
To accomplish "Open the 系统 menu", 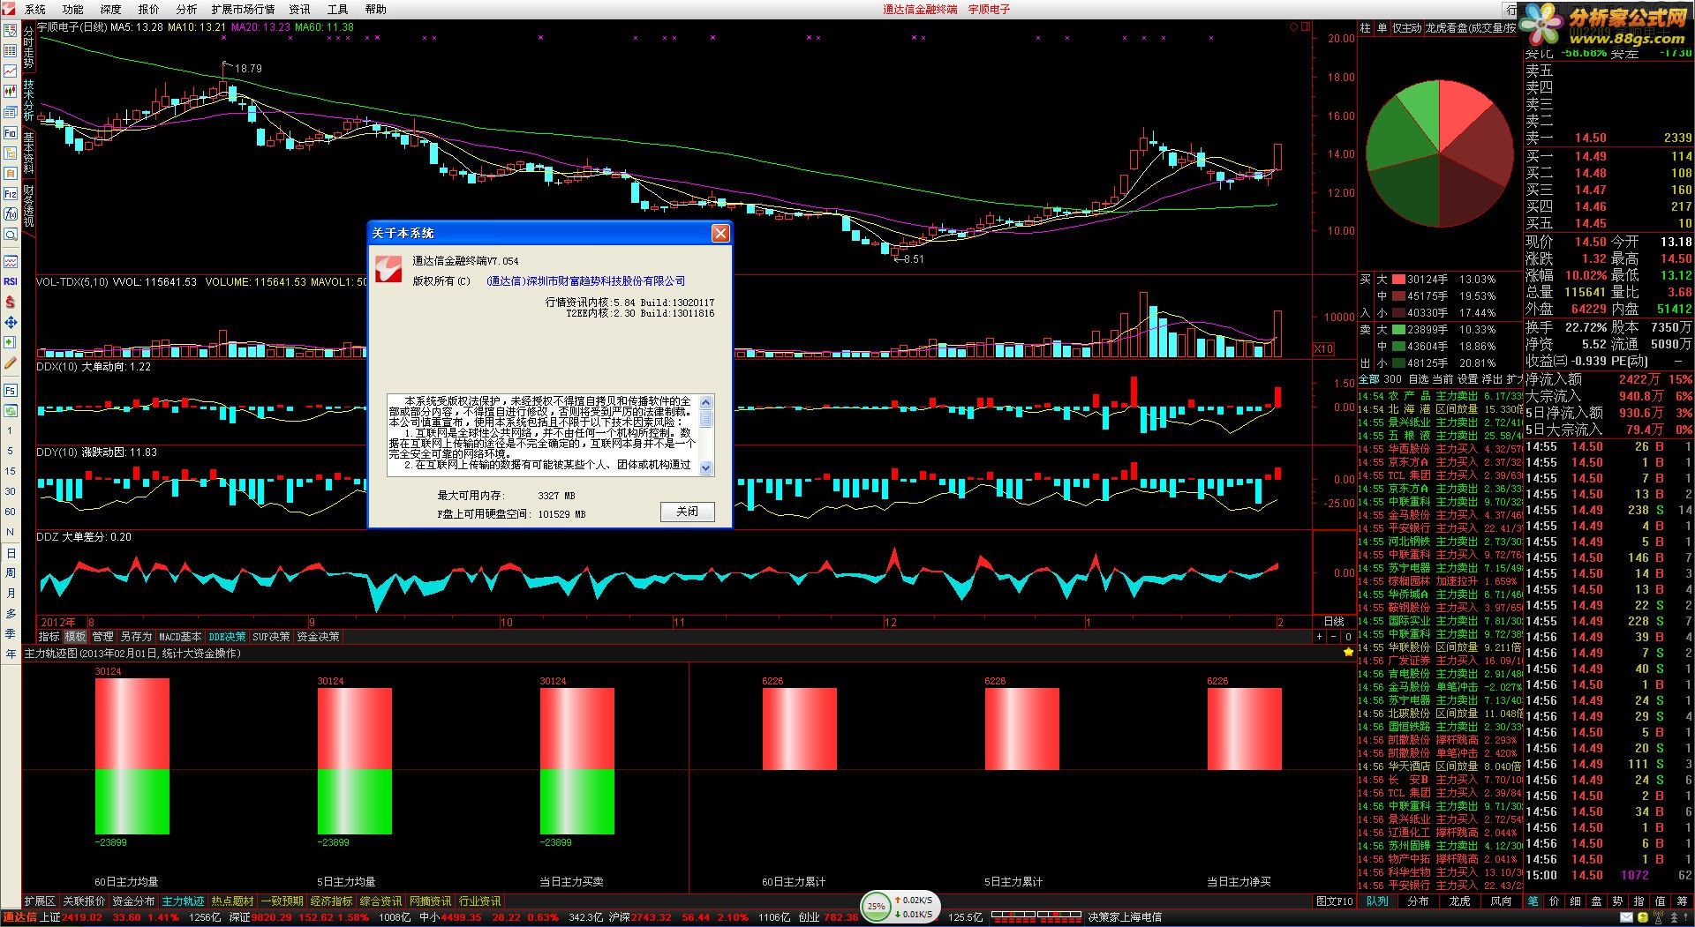I will click(x=35, y=9).
